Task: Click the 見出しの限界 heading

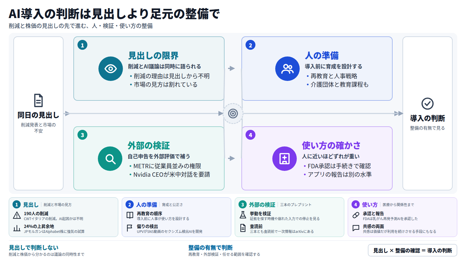Action: point(153,56)
